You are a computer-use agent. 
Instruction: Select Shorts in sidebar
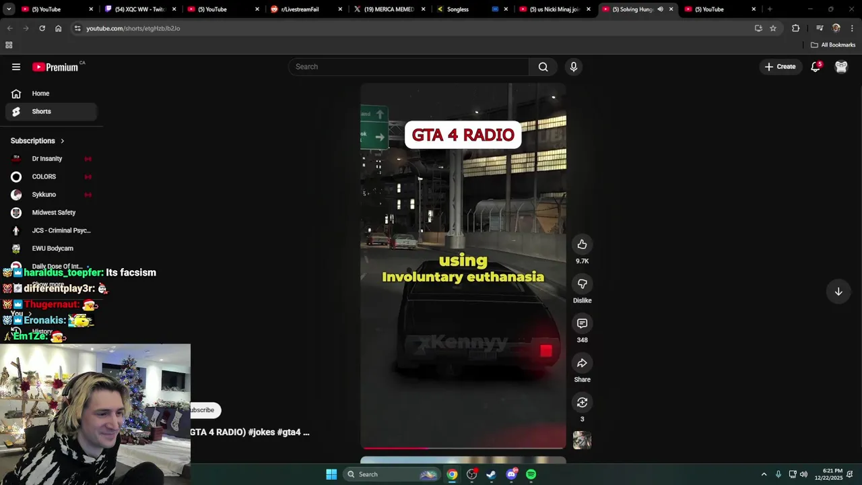(x=51, y=111)
